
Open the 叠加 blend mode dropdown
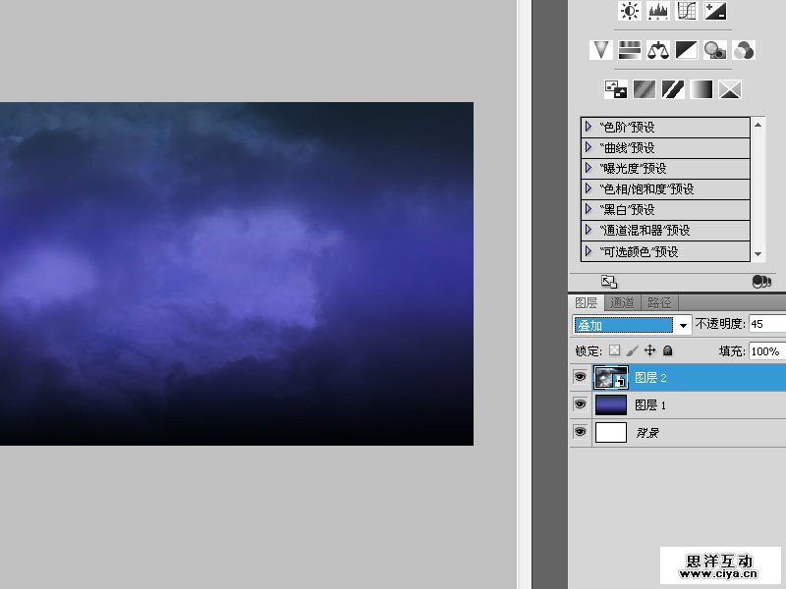683,325
